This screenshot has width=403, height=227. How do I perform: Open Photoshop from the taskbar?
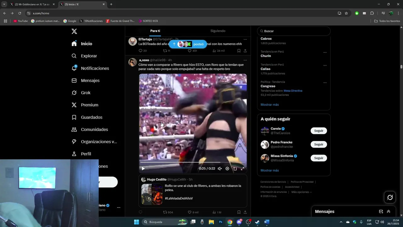click(221, 222)
